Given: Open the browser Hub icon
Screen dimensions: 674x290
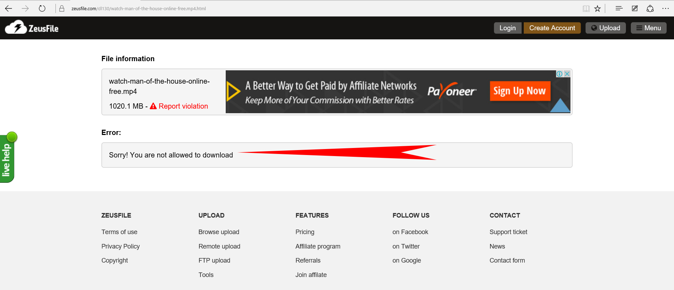Looking at the screenshot, I should (619, 8).
